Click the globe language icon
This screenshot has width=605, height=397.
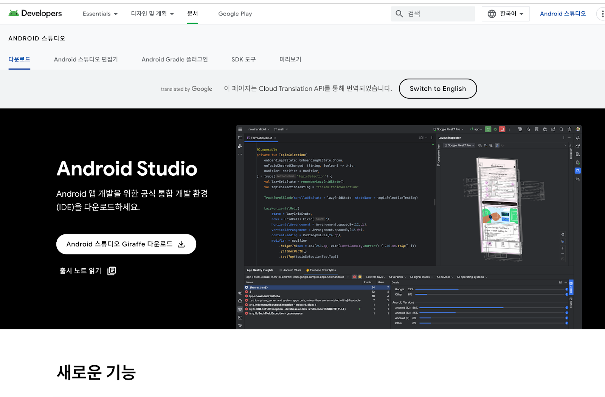pyautogui.click(x=492, y=14)
